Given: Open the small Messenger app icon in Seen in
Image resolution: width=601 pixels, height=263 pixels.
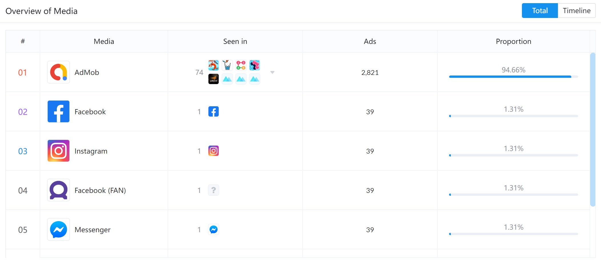Looking at the screenshot, I should (214, 229).
